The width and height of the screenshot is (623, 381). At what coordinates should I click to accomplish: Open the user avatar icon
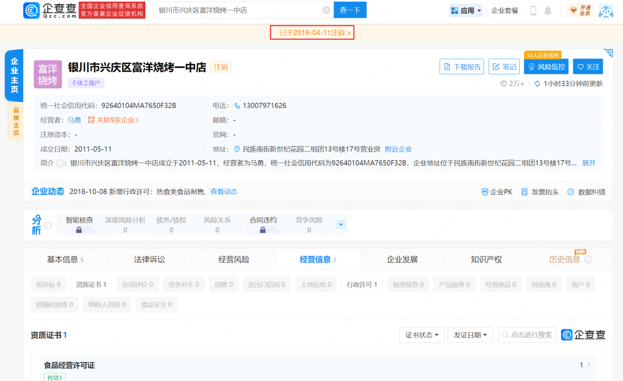tap(606, 11)
